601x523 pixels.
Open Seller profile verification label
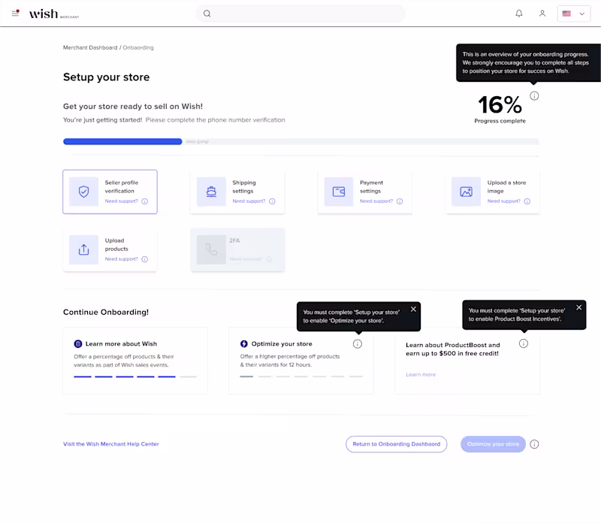[122, 186]
